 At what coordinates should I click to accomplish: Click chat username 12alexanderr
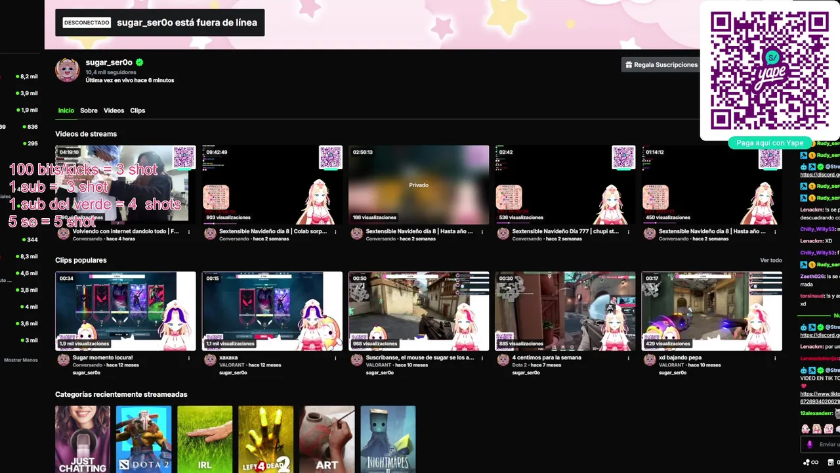pyautogui.click(x=817, y=413)
